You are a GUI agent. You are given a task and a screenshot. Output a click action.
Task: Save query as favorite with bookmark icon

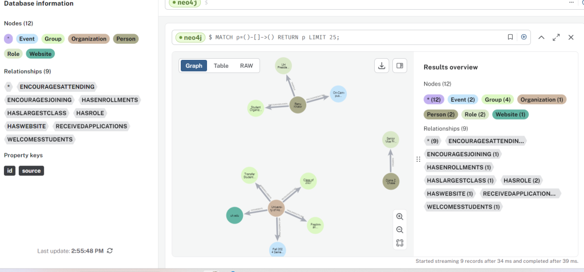(x=510, y=37)
